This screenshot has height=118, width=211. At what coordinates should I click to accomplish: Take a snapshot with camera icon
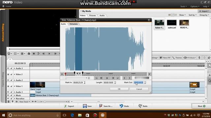29,54
